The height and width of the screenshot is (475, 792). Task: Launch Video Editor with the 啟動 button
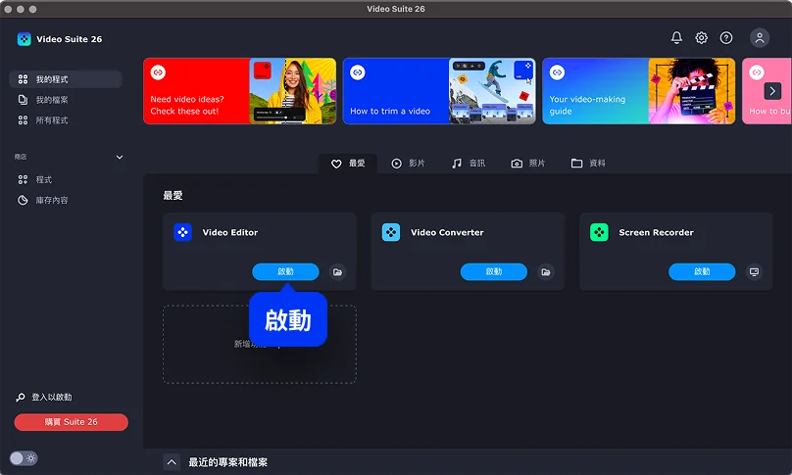pos(285,271)
